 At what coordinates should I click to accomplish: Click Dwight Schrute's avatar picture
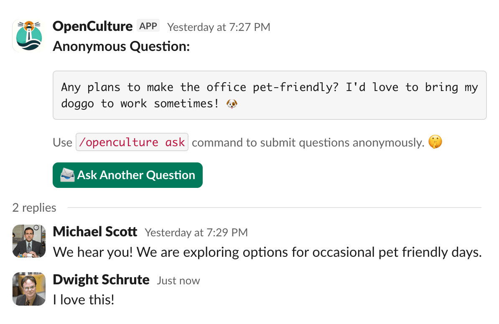[x=28, y=289]
